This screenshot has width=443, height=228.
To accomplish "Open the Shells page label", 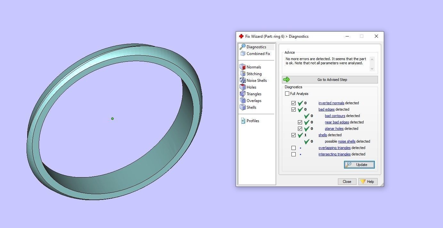I will [251, 107].
